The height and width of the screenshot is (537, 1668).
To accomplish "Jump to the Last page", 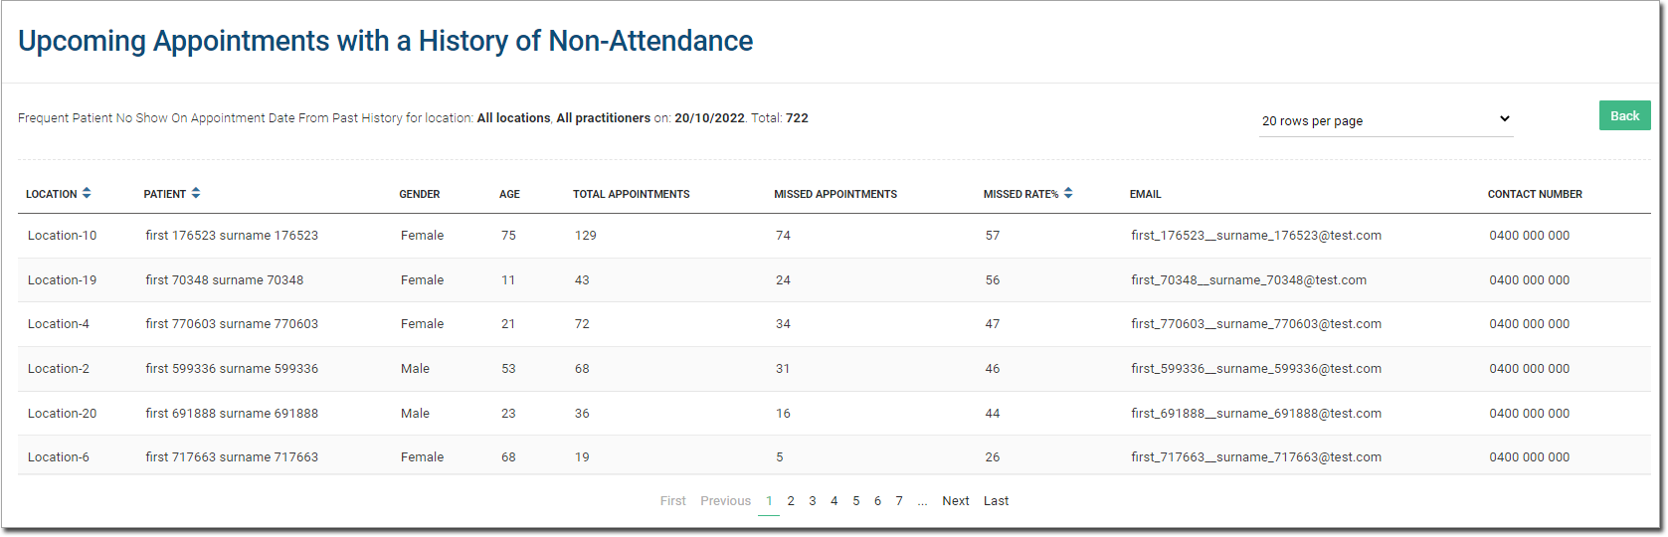I will pos(996,501).
